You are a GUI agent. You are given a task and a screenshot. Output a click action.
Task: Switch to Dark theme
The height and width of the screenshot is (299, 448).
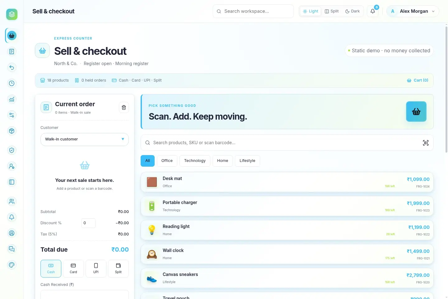[352, 11]
